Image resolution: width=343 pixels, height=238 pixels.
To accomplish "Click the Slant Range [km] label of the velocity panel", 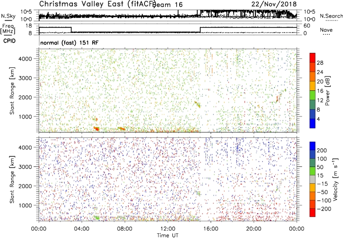I will (12, 180).
